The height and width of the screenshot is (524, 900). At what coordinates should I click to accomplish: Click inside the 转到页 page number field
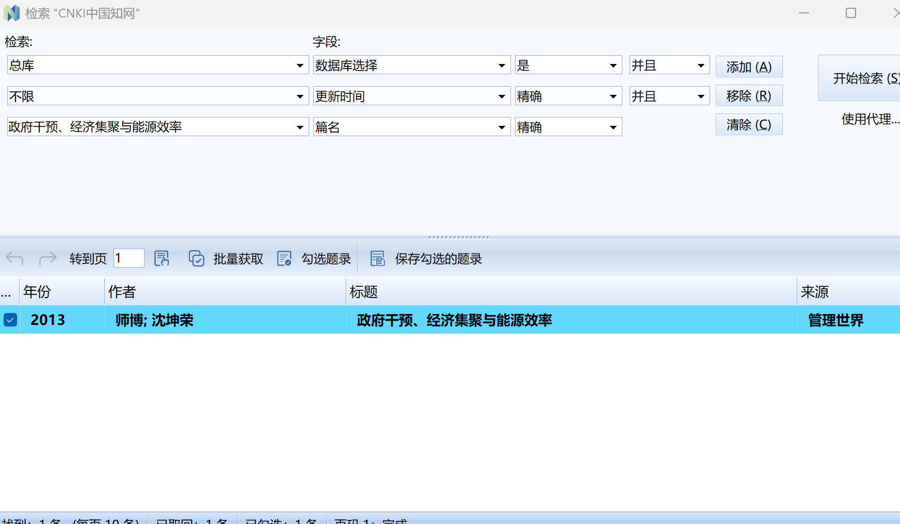(128, 258)
